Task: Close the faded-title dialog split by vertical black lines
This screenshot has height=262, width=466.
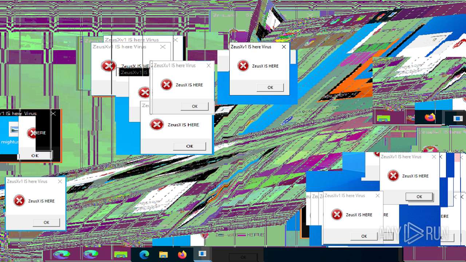Action: tap(163, 47)
